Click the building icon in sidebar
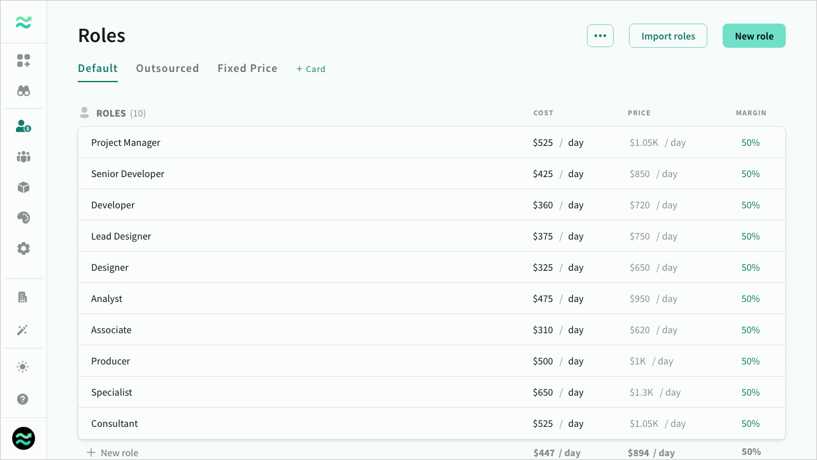This screenshot has width=817, height=460. [x=24, y=298]
